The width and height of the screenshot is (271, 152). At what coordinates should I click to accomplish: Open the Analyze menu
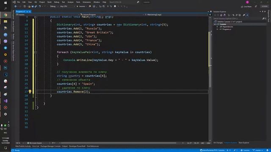pos(71,2)
